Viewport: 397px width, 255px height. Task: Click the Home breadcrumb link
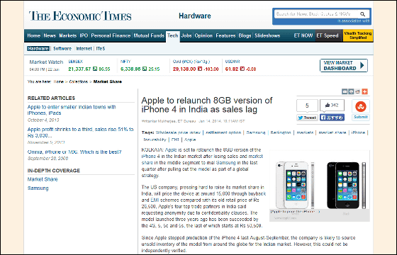click(58, 81)
